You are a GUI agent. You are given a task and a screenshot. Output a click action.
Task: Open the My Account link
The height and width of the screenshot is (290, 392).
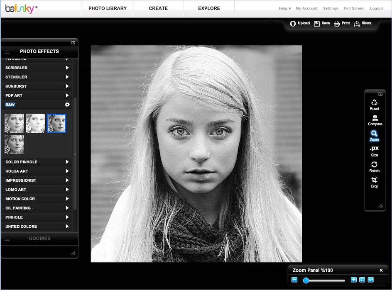tap(306, 8)
